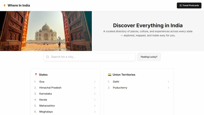This screenshot has width=204, height=115.
Task: Open the Travel Postcards page
Action: point(189,5)
